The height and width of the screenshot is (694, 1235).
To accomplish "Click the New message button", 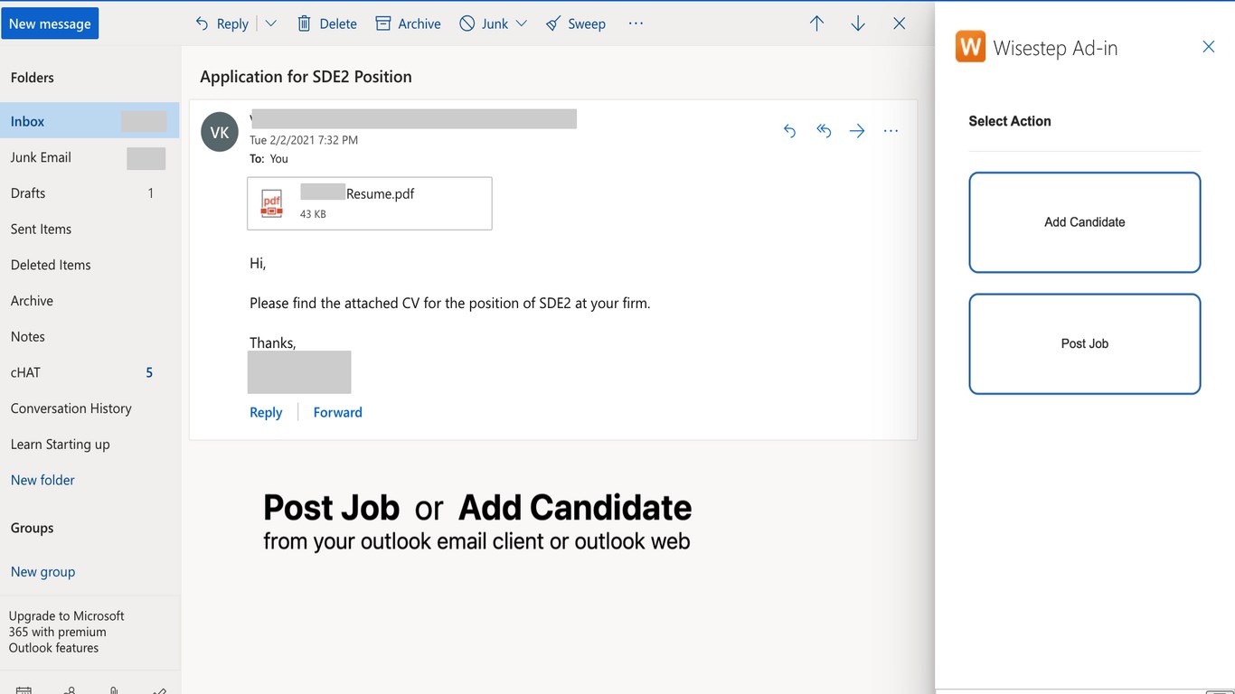I will (50, 23).
